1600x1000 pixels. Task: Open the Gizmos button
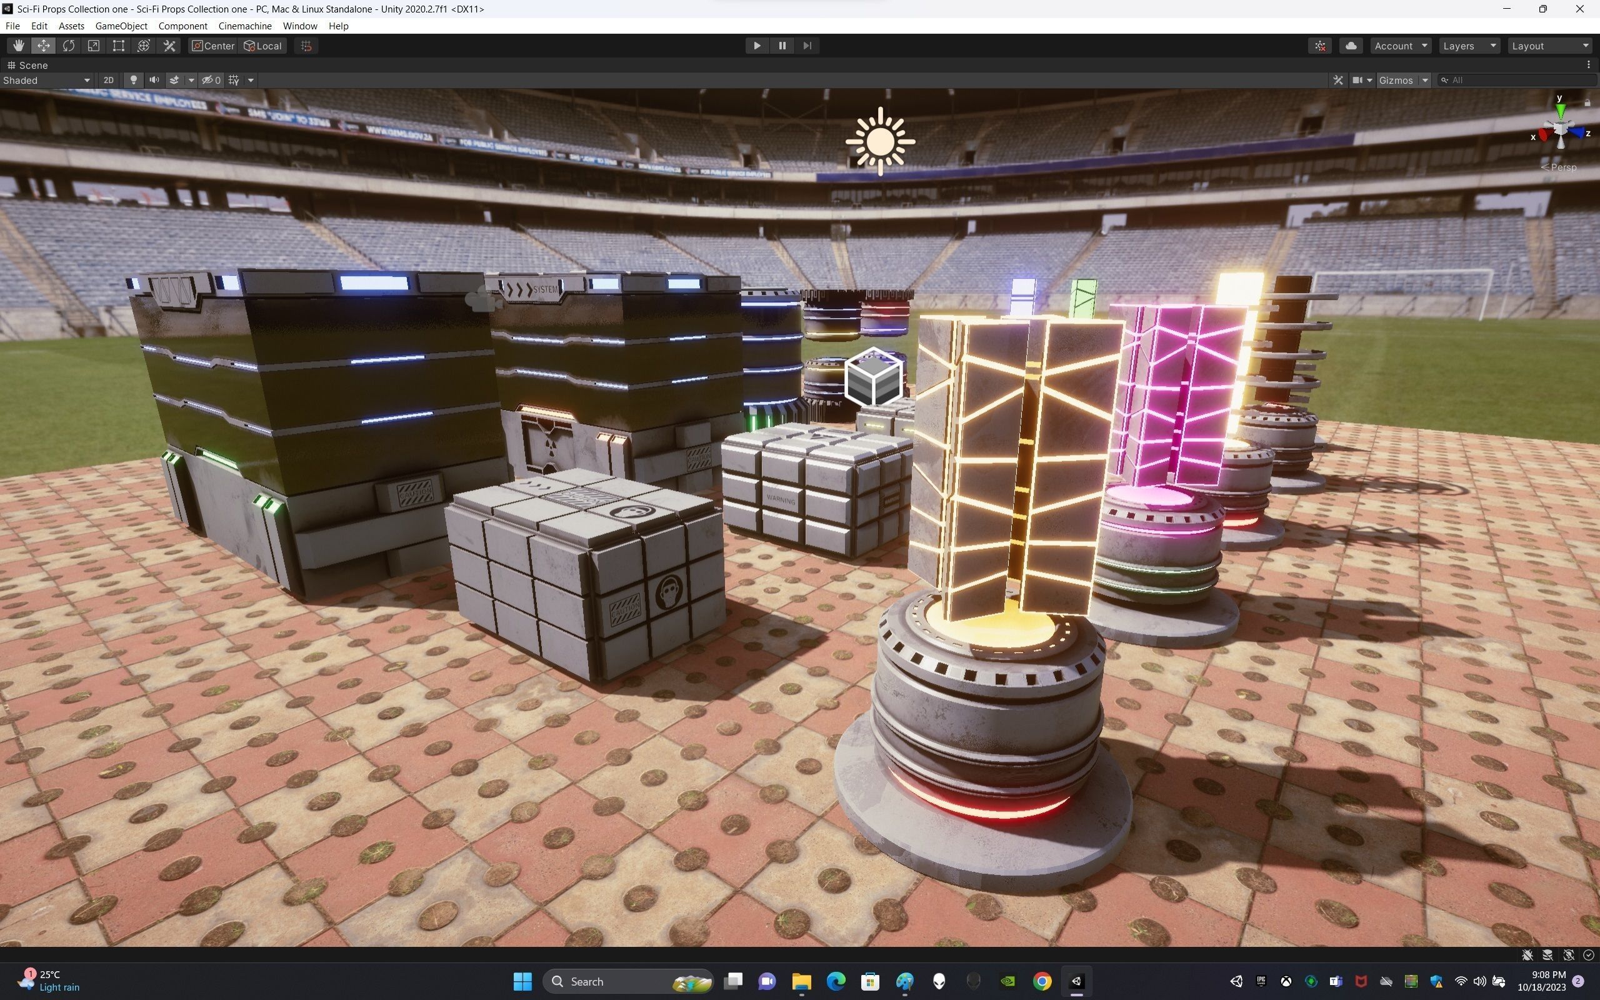[1396, 80]
